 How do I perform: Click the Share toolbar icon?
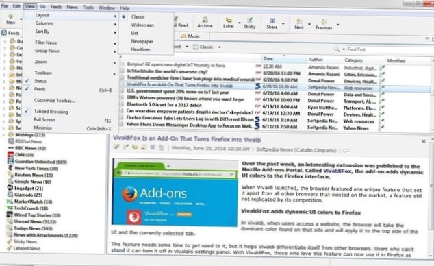coord(272,21)
